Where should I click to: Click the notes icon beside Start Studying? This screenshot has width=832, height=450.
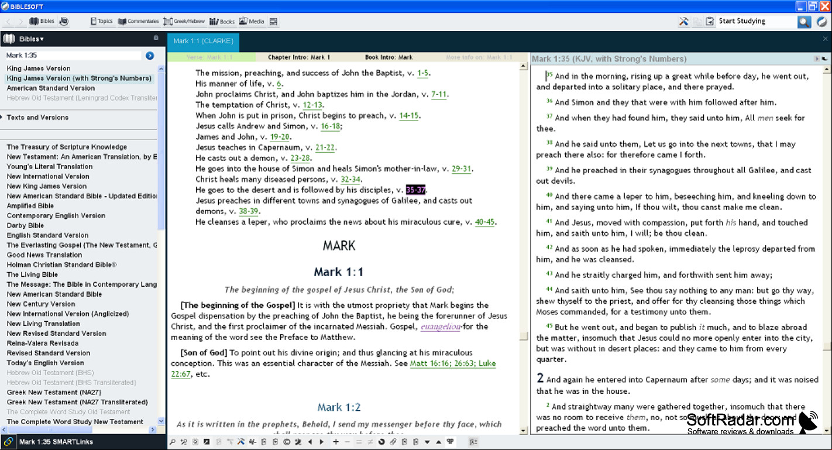[710, 22]
